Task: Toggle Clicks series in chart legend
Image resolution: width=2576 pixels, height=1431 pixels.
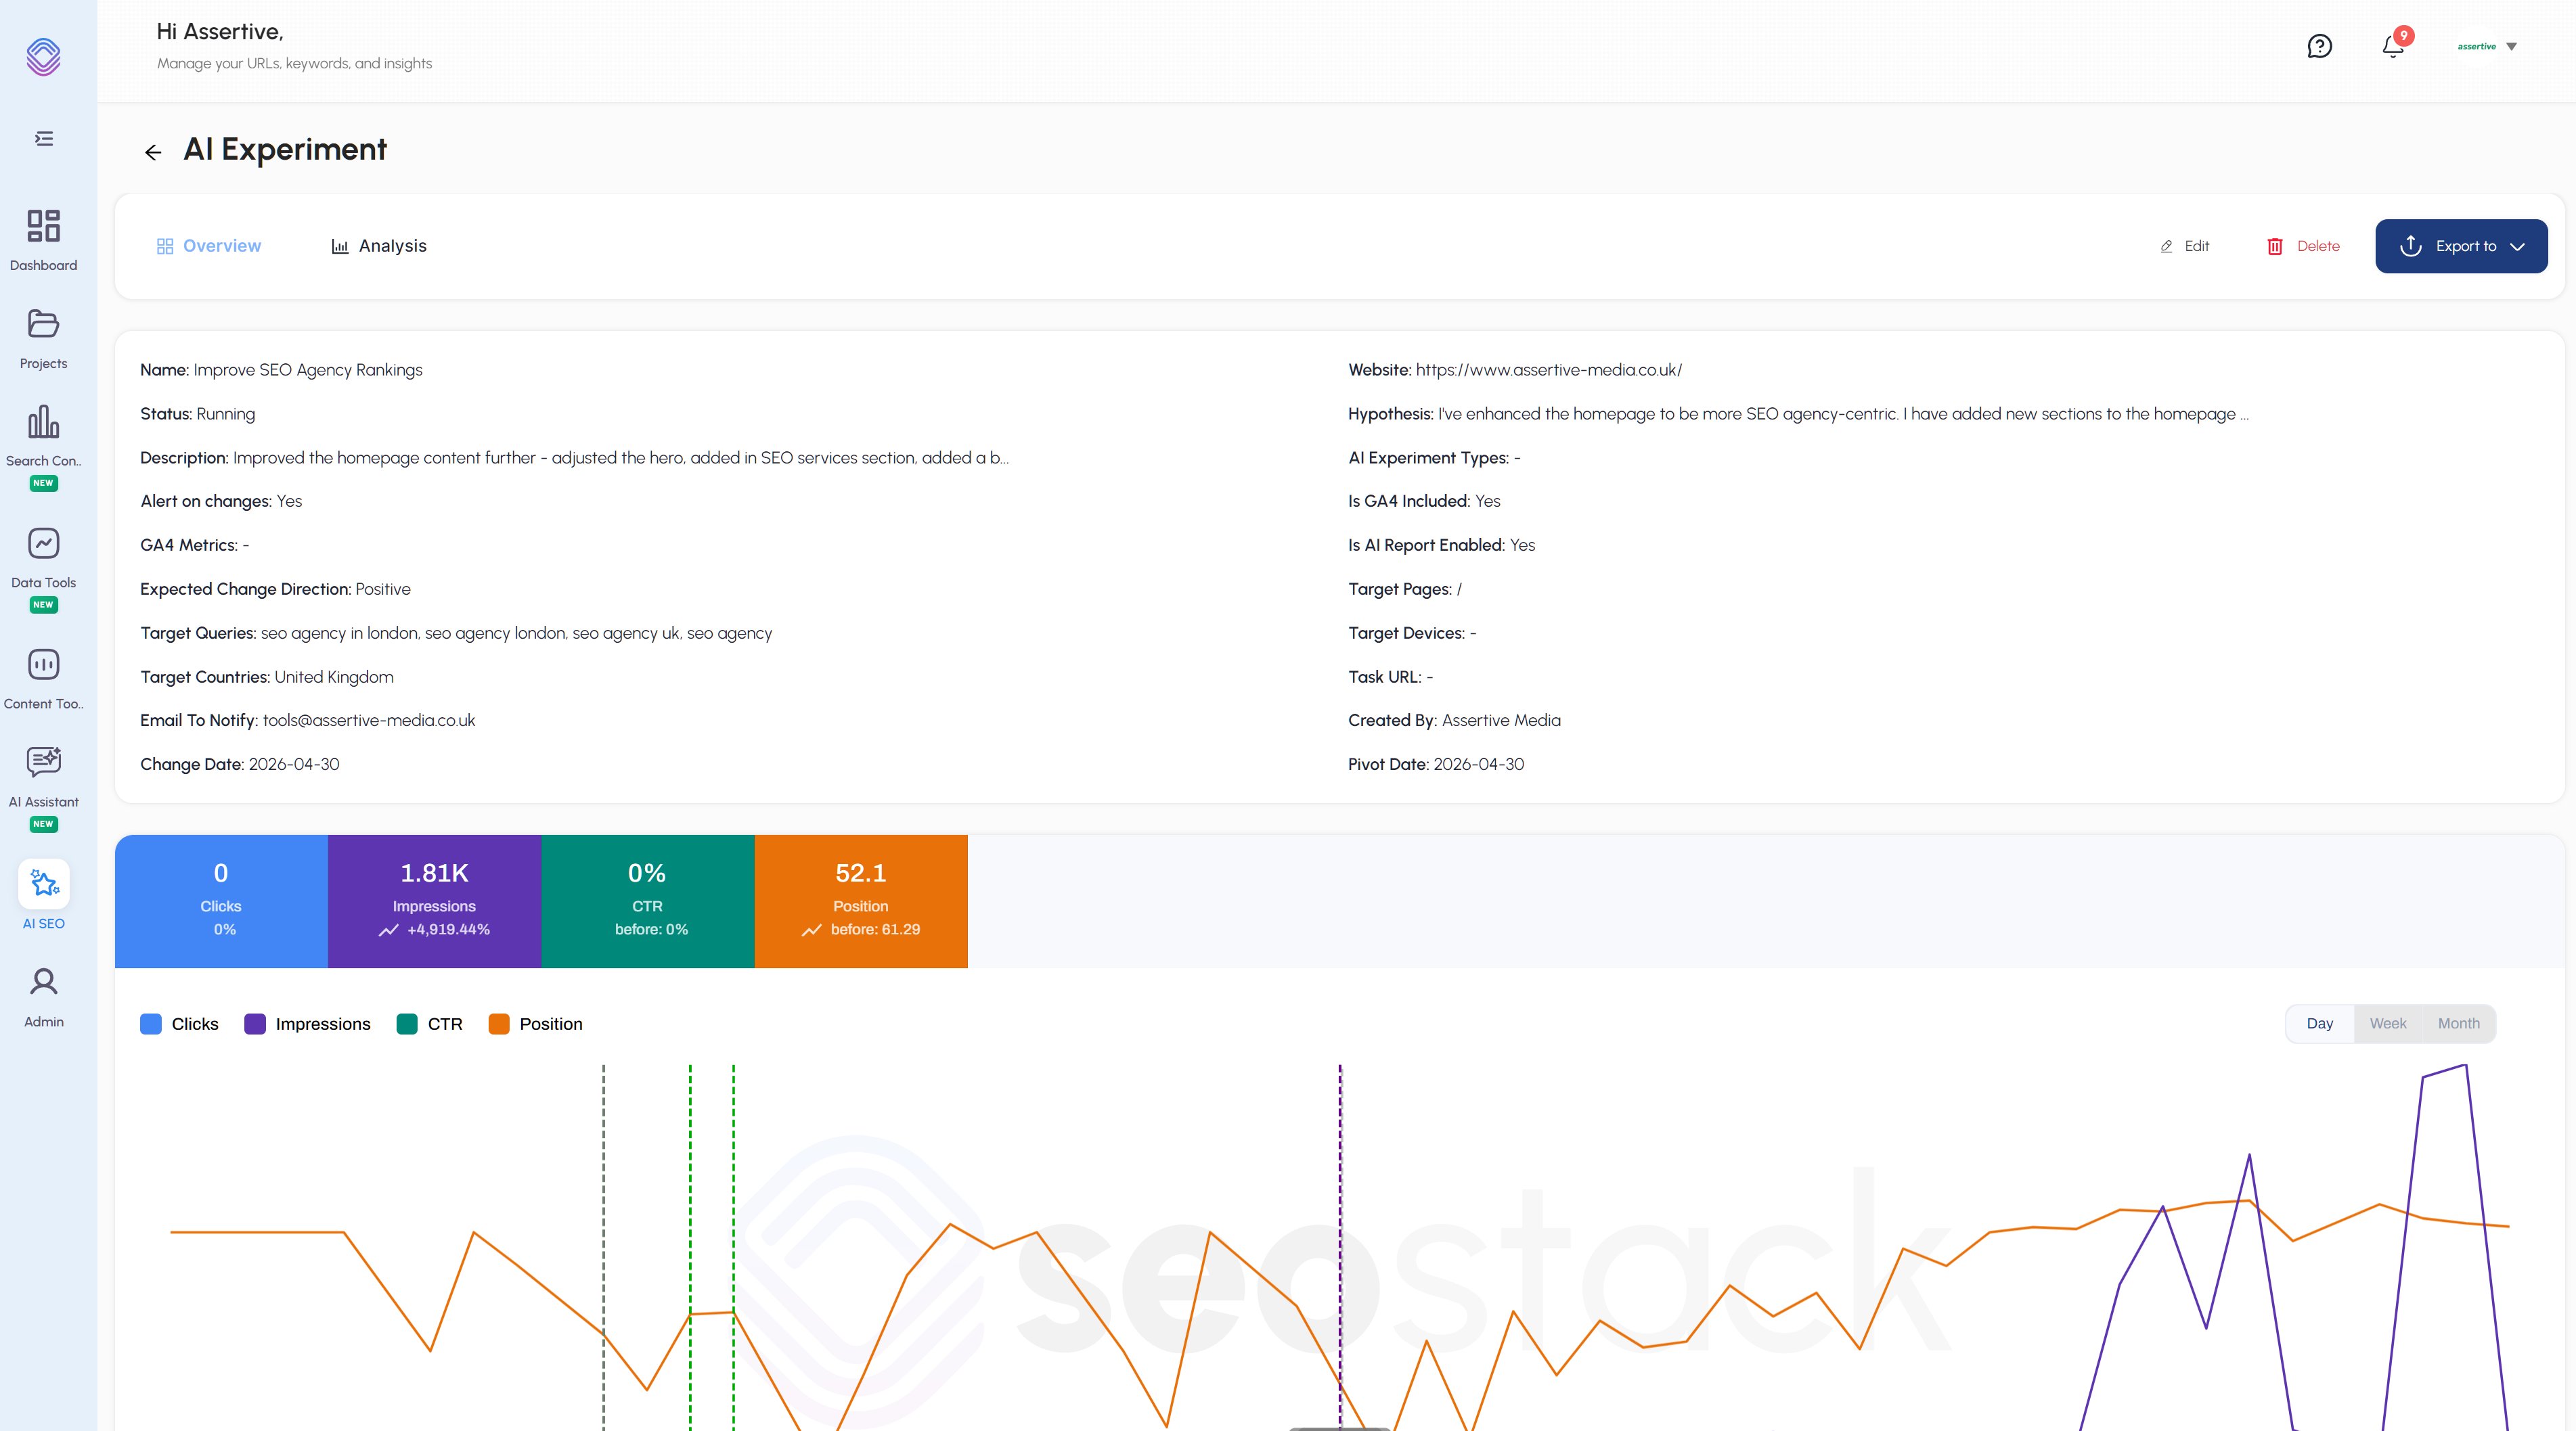Action: pos(179,1024)
